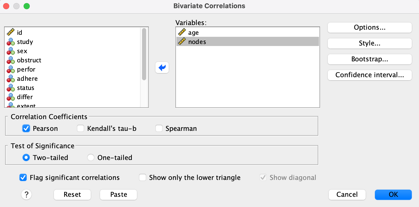Choose the adhere variable from list

[x=27, y=78]
